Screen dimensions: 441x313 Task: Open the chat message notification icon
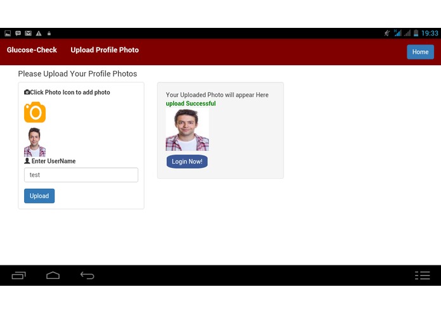click(18, 34)
